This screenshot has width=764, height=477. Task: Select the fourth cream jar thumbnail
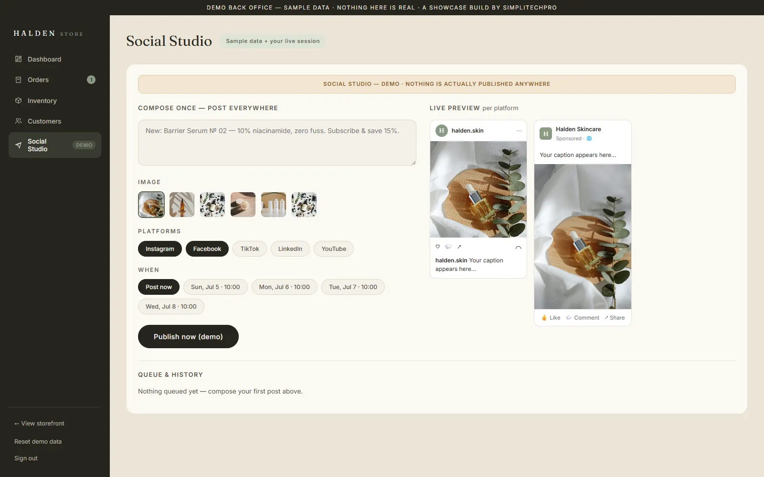(x=243, y=205)
